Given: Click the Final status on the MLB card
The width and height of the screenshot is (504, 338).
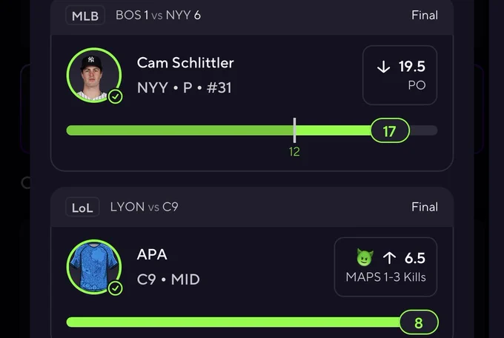Looking at the screenshot, I should click(425, 15).
